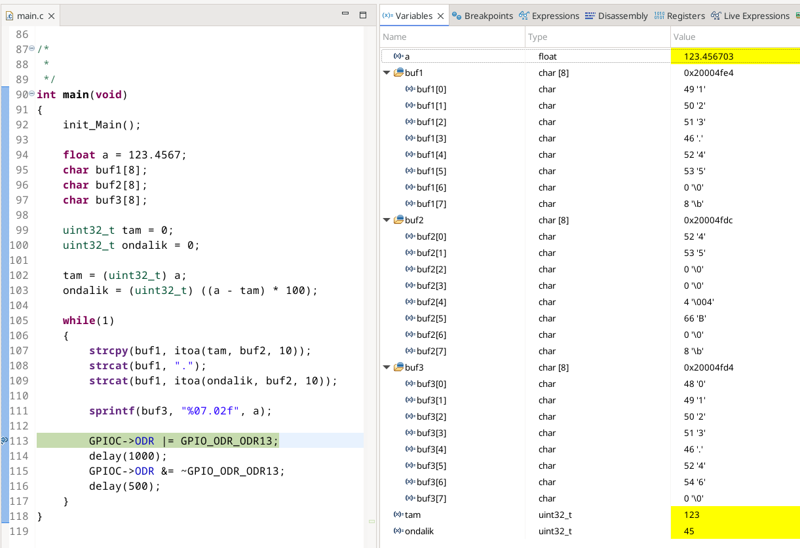Collapse the buf2 array node
The image size is (800, 548).
tap(387, 220)
